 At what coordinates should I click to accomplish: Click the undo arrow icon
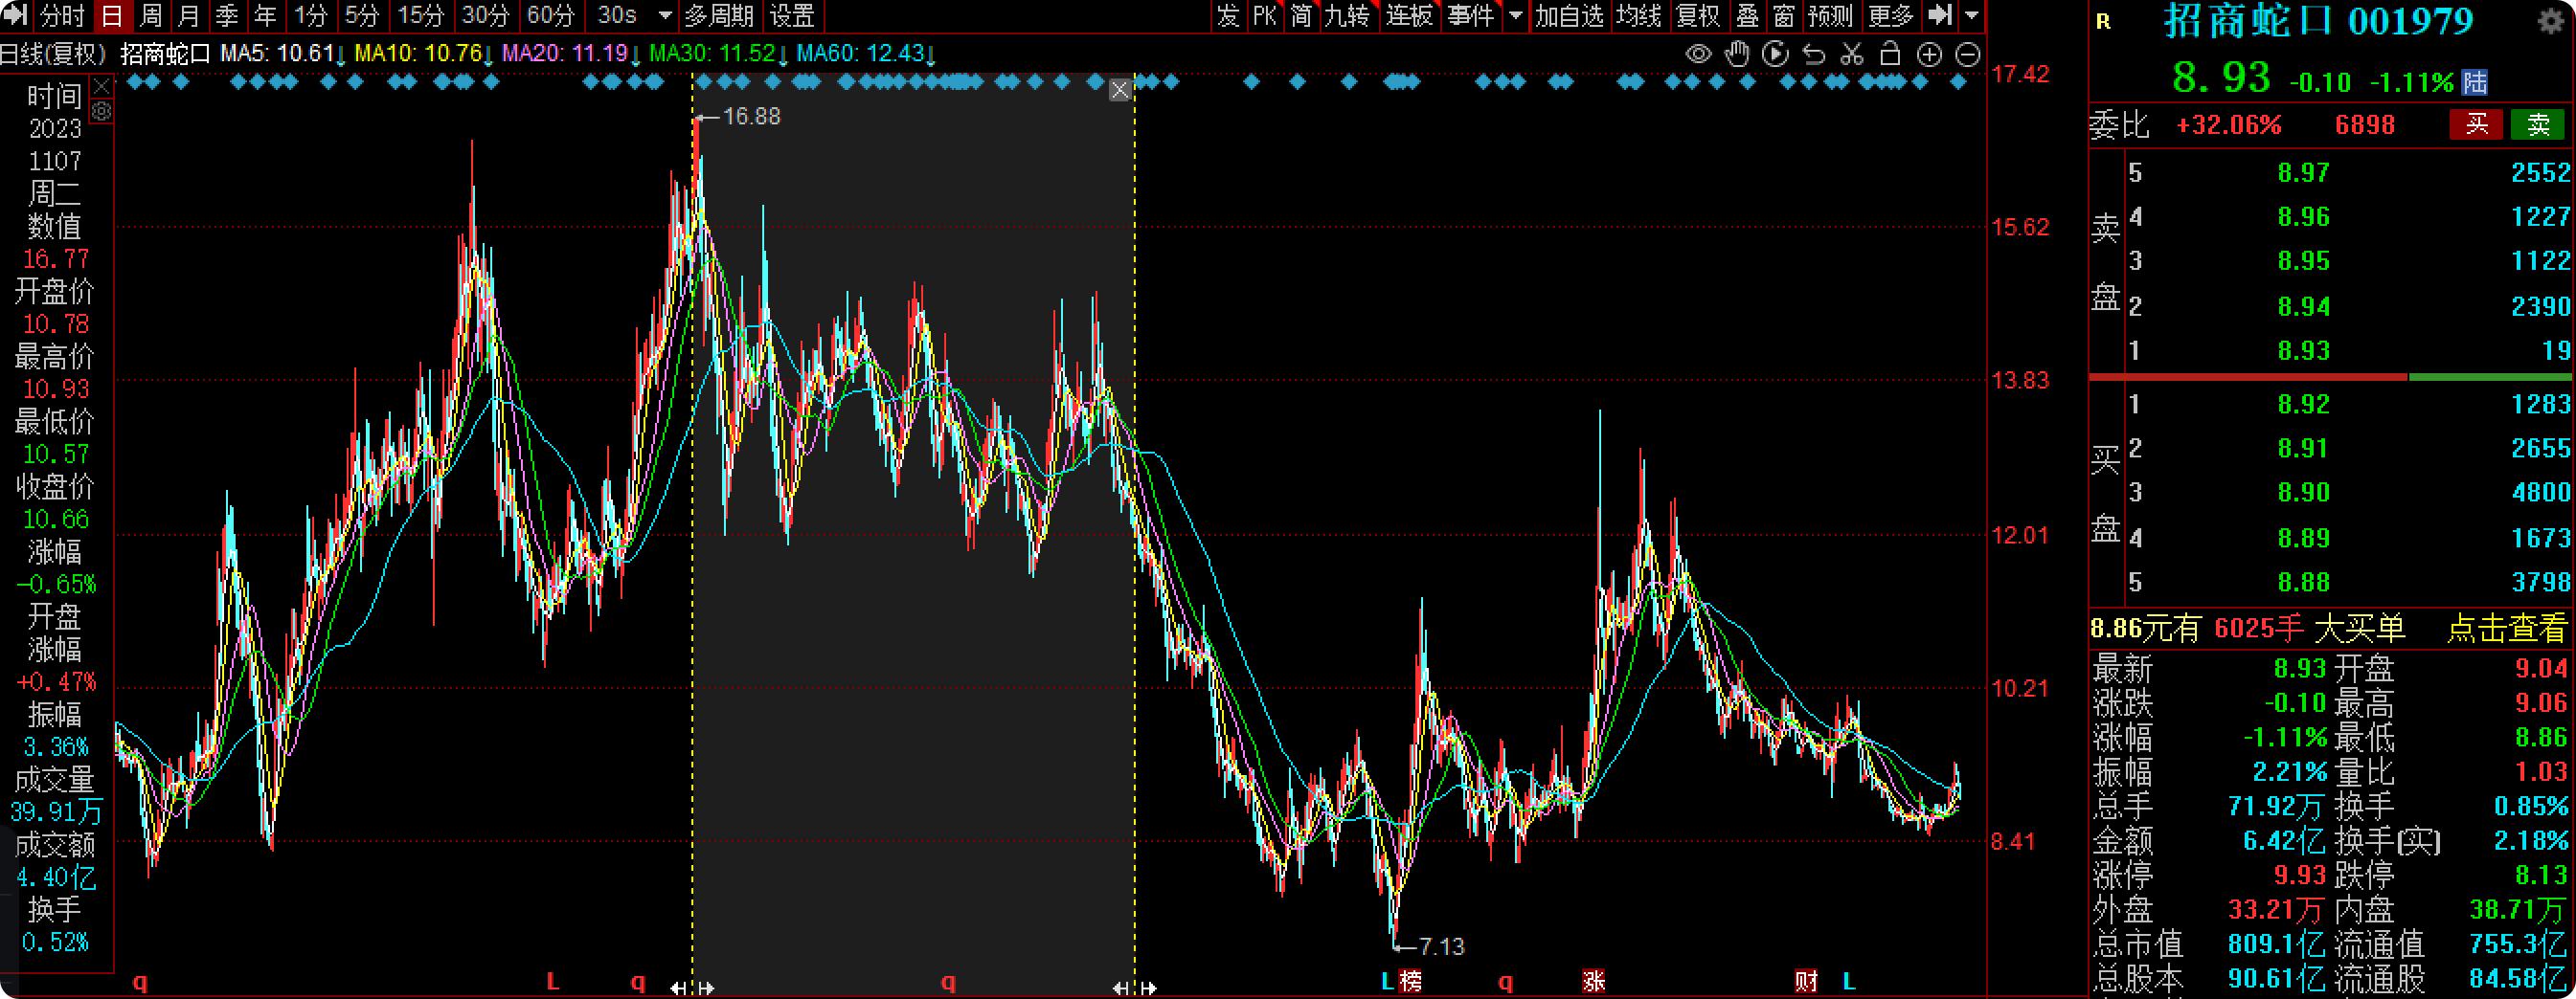click(1814, 54)
